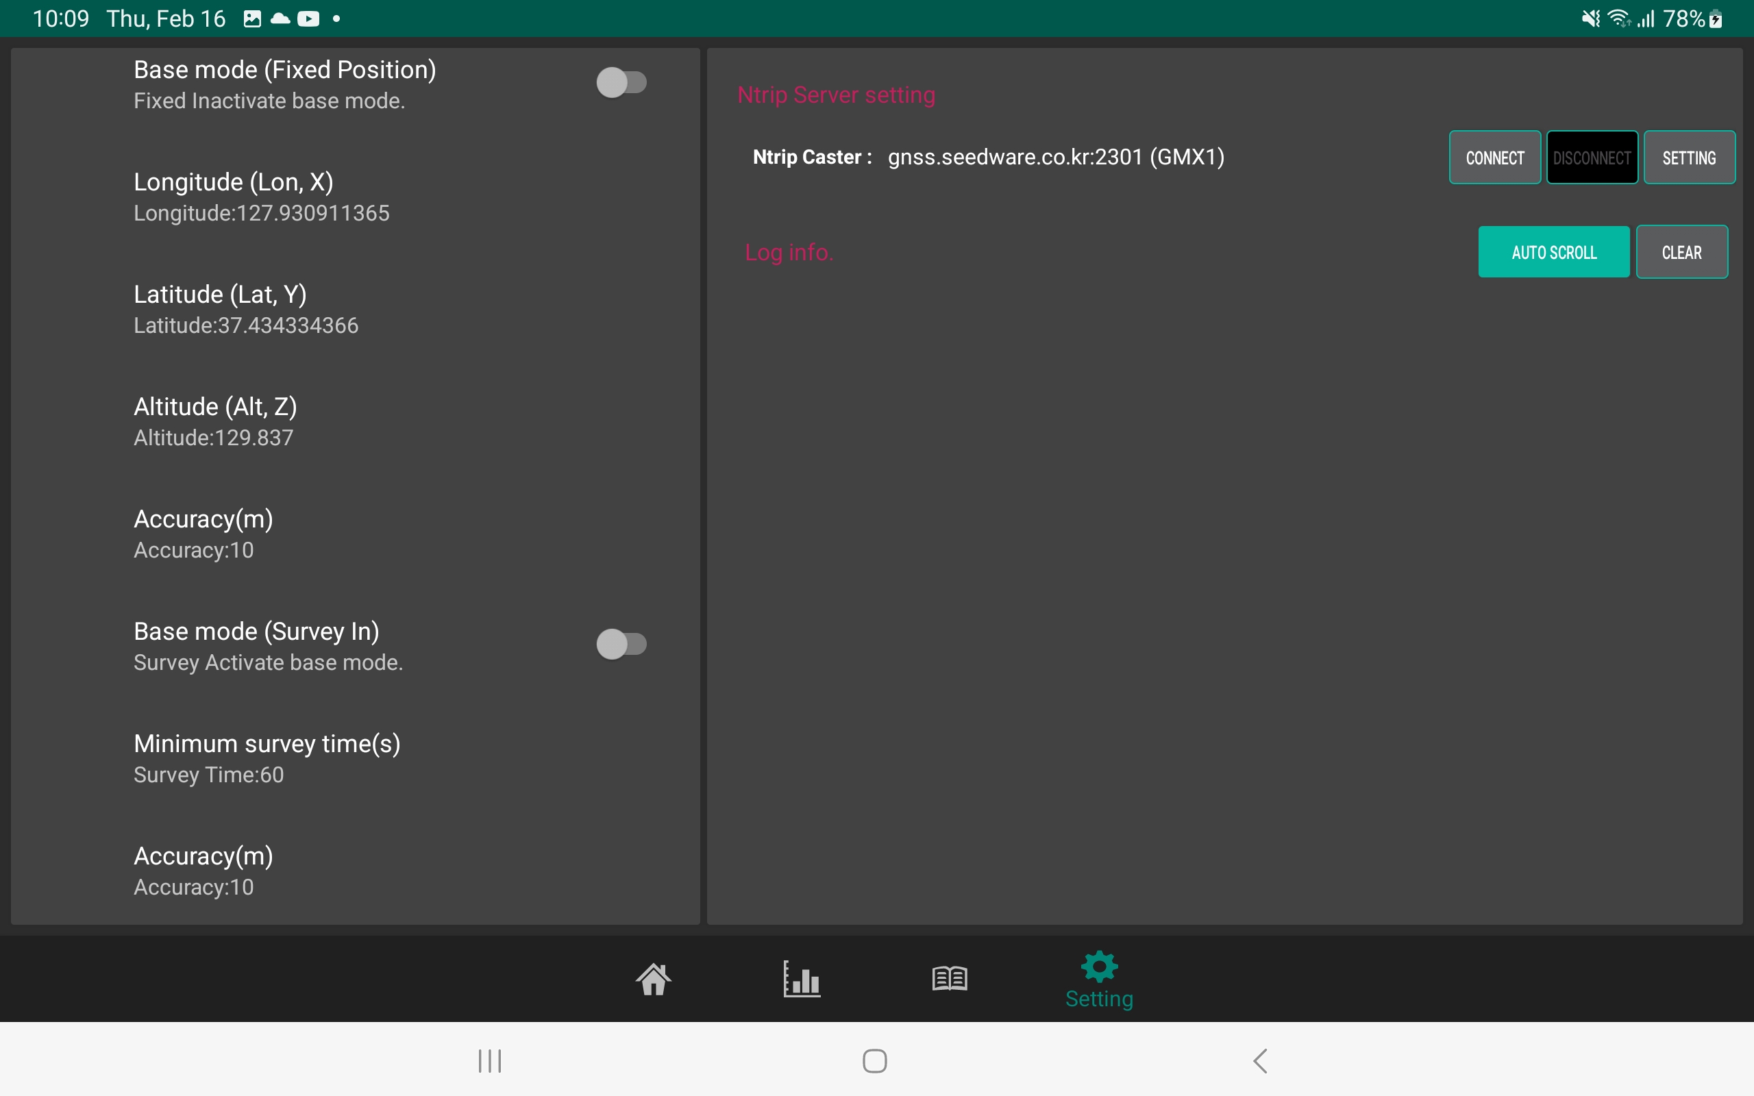Tap the clock showing 10:09
The image size is (1754, 1096).
61,19
